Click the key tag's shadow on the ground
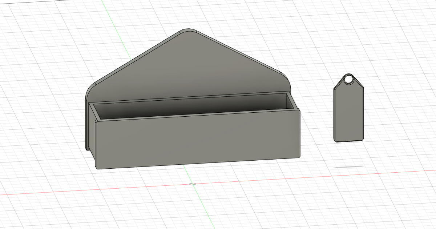The image size is (436, 229). (349, 167)
